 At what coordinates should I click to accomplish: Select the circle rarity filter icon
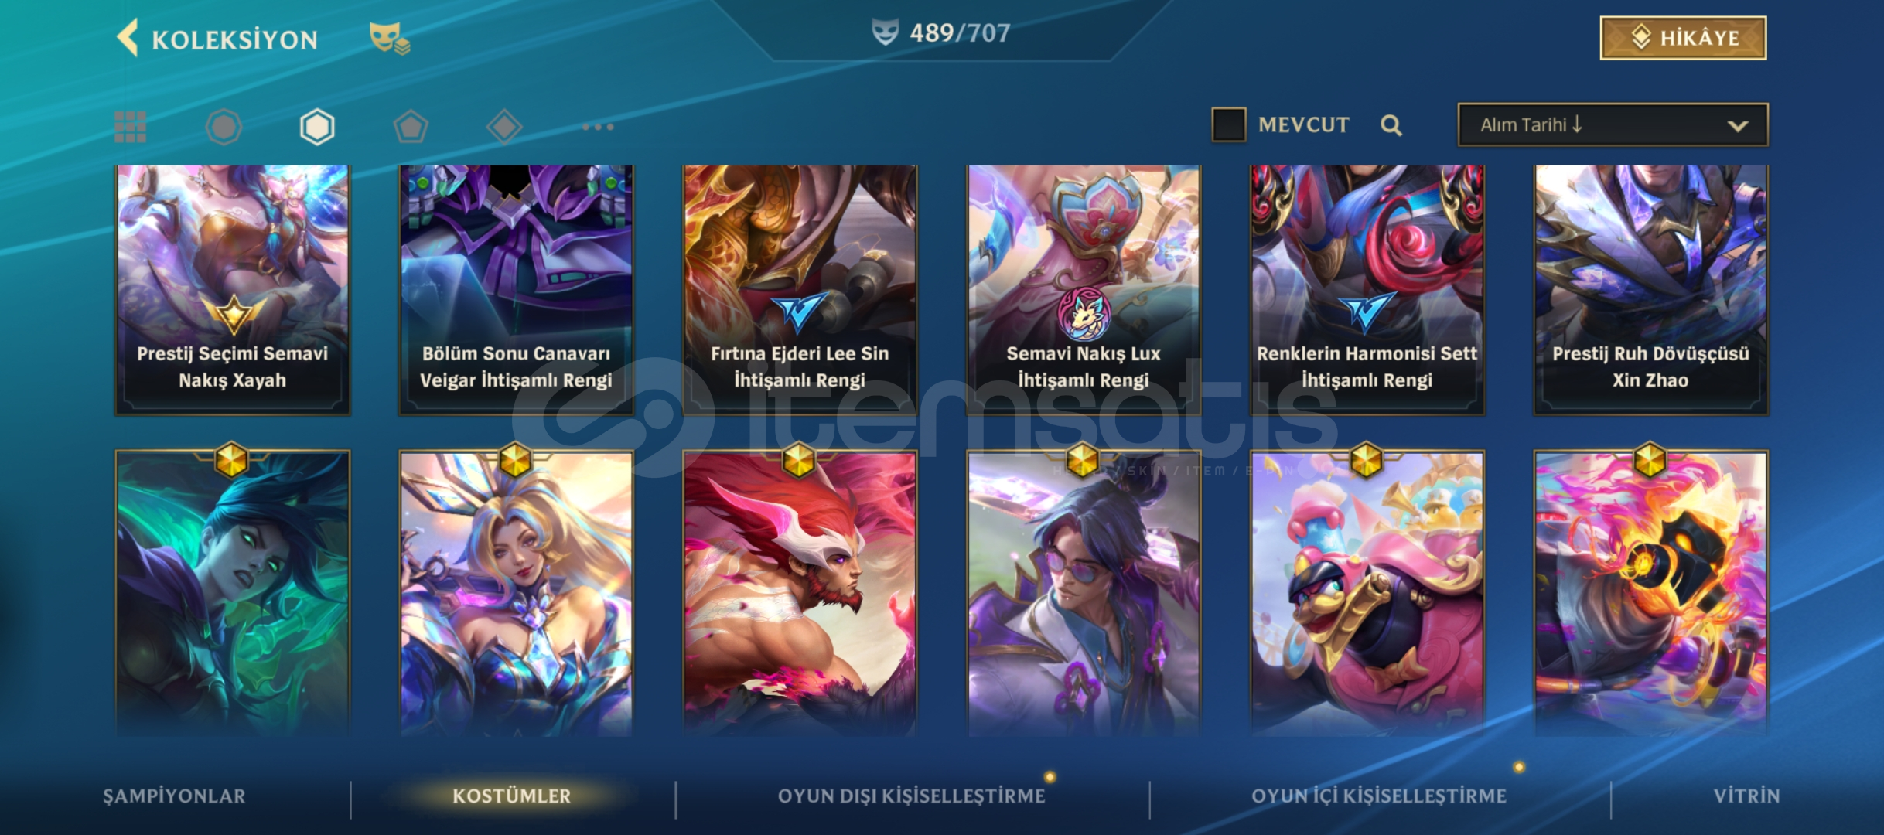pos(224,127)
